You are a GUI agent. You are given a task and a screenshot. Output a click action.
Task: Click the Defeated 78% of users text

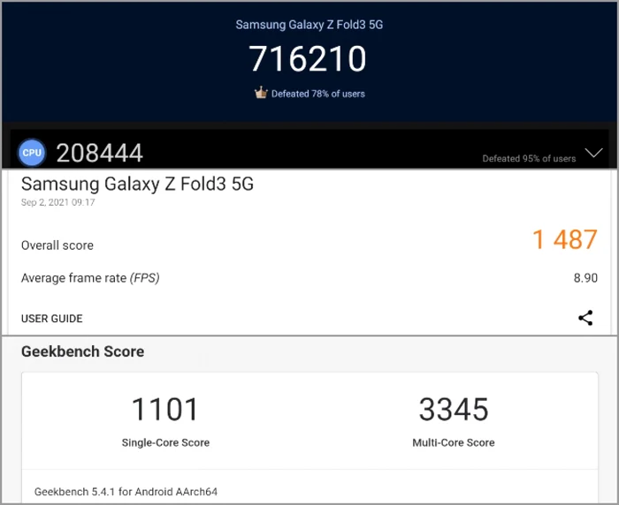tap(318, 94)
